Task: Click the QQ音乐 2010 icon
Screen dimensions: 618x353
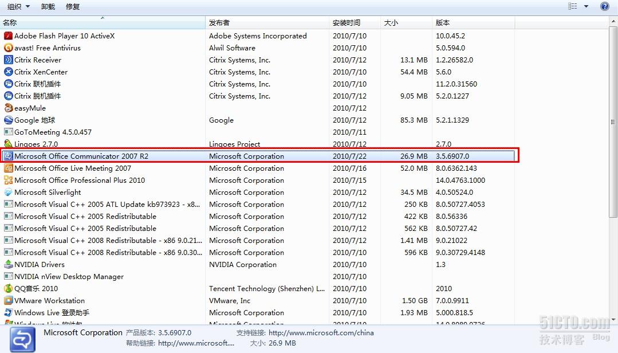Action: tap(8, 288)
